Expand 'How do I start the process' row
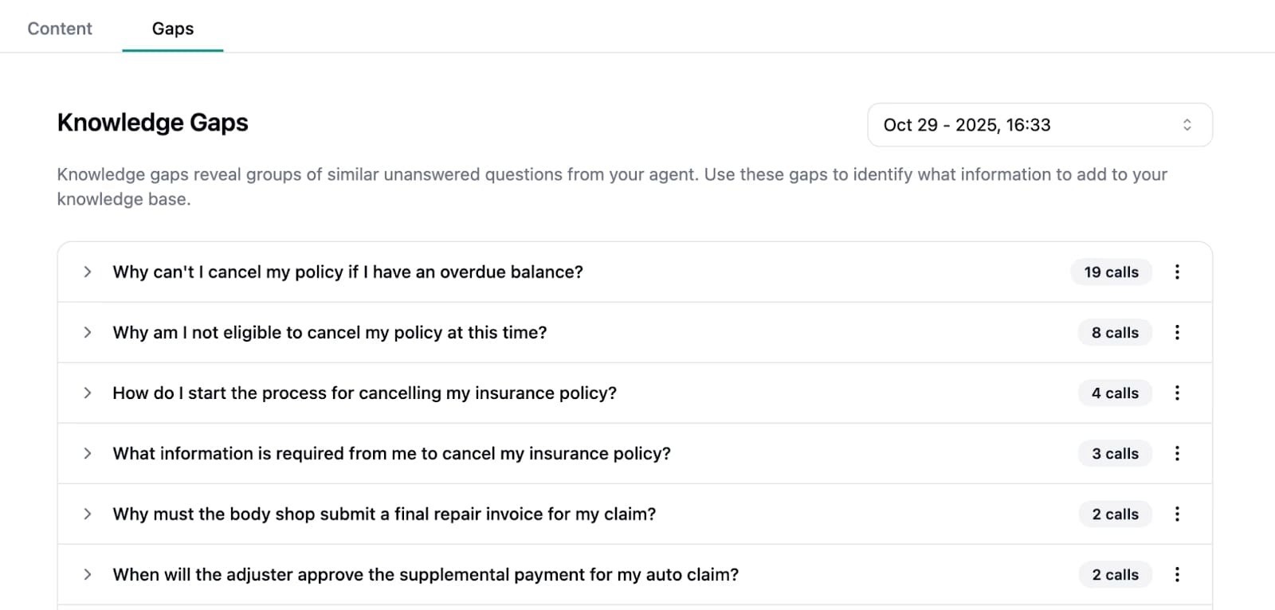1275x610 pixels. pyautogui.click(x=88, y=393)
